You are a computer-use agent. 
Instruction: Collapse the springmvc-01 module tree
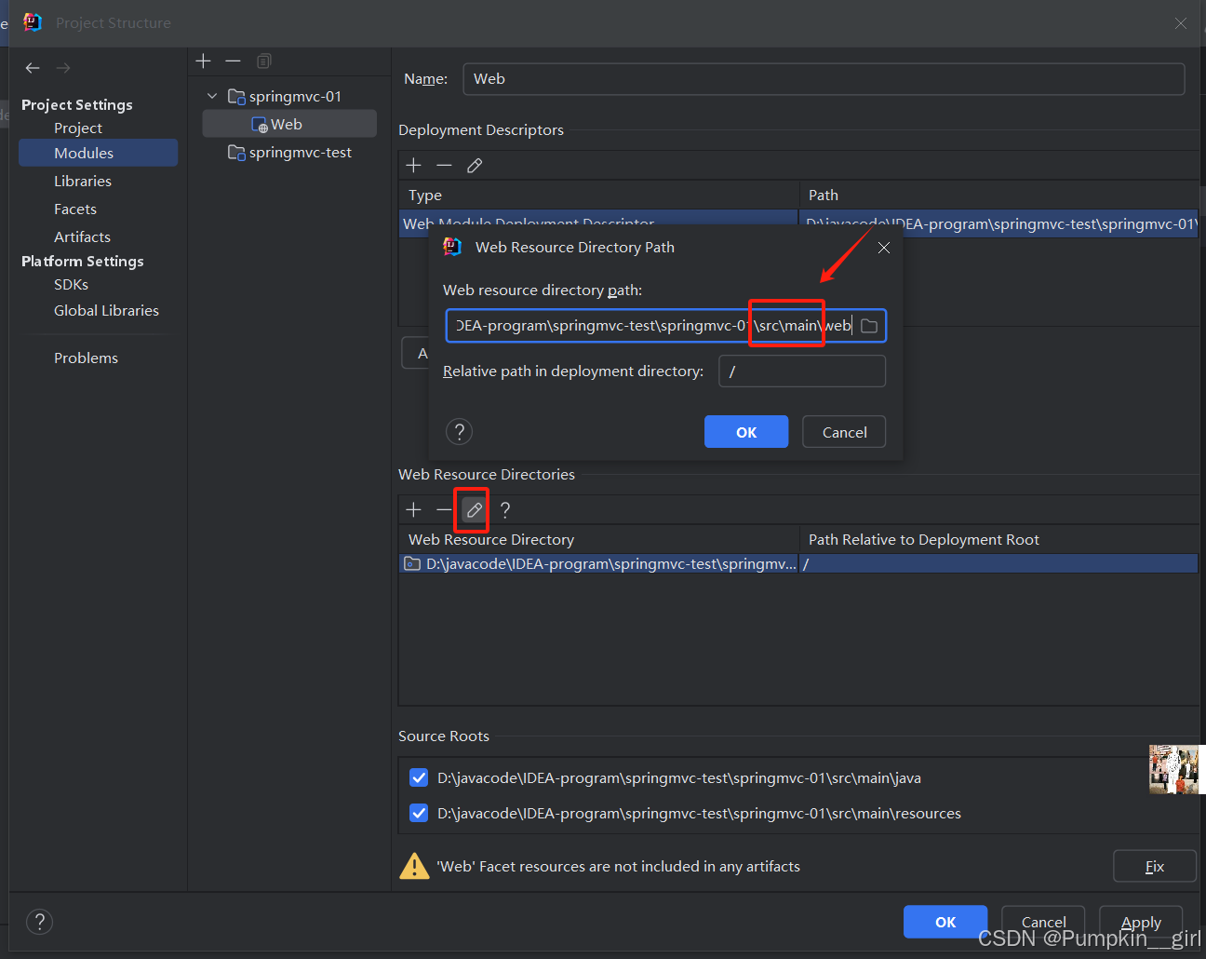coord(212,97)
